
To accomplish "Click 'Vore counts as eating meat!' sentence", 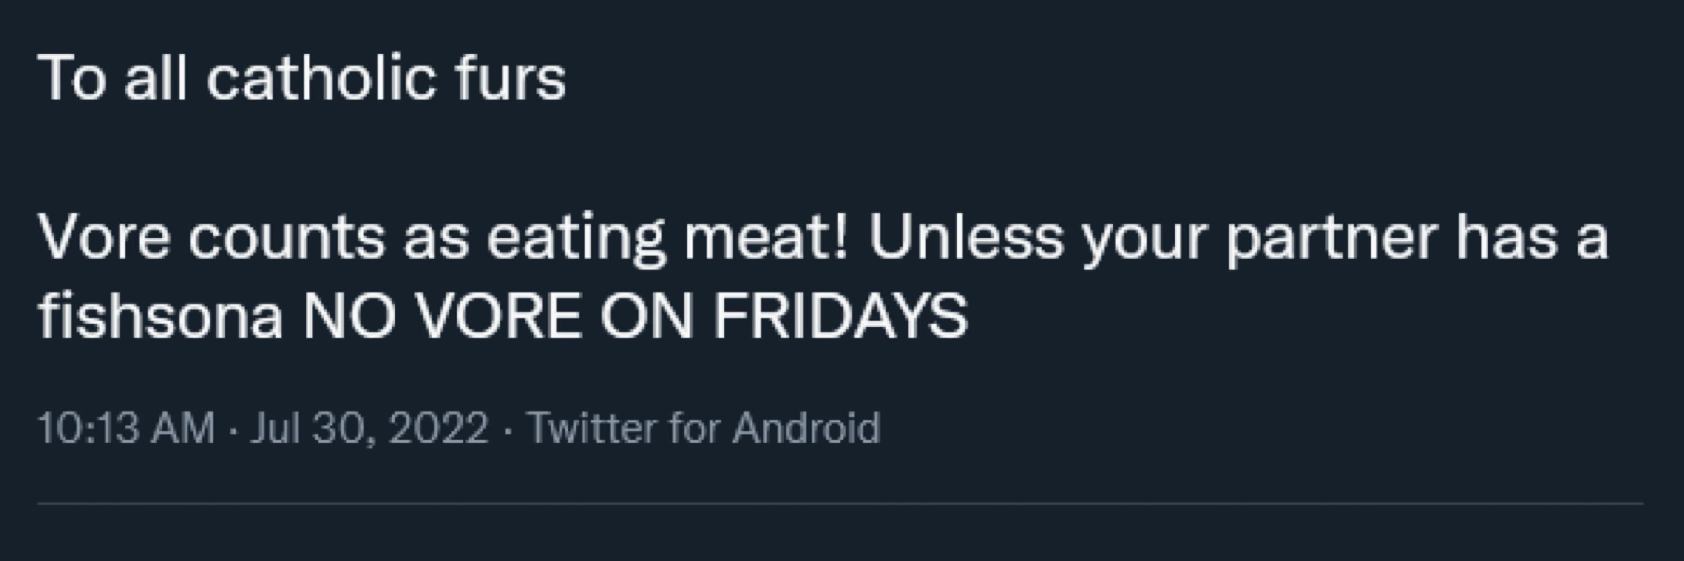I will (443, 238).
